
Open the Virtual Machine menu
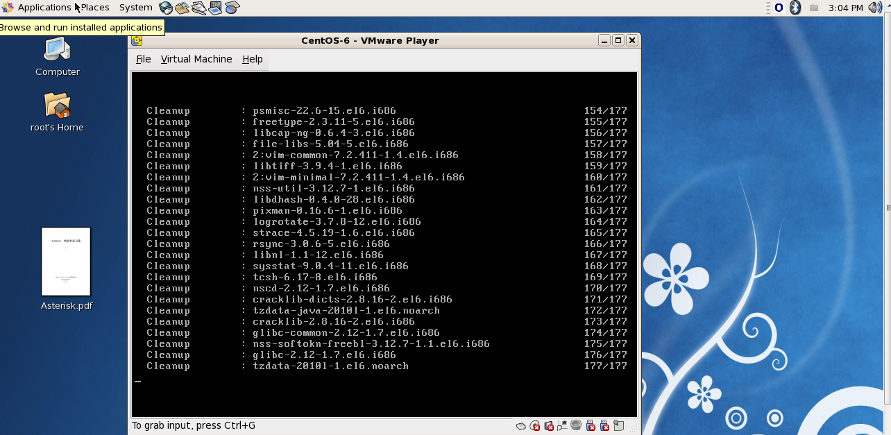[196, 59]
